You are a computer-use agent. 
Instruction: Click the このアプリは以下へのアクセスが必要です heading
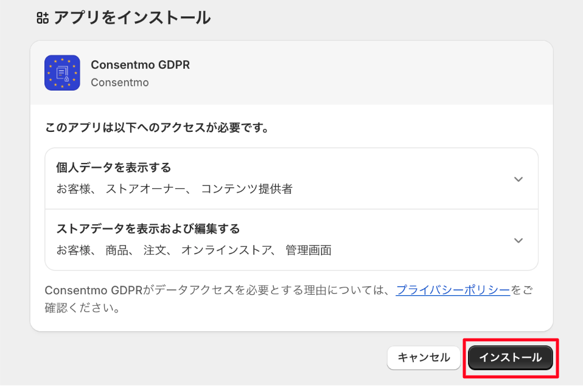click(x=156, y=128)
